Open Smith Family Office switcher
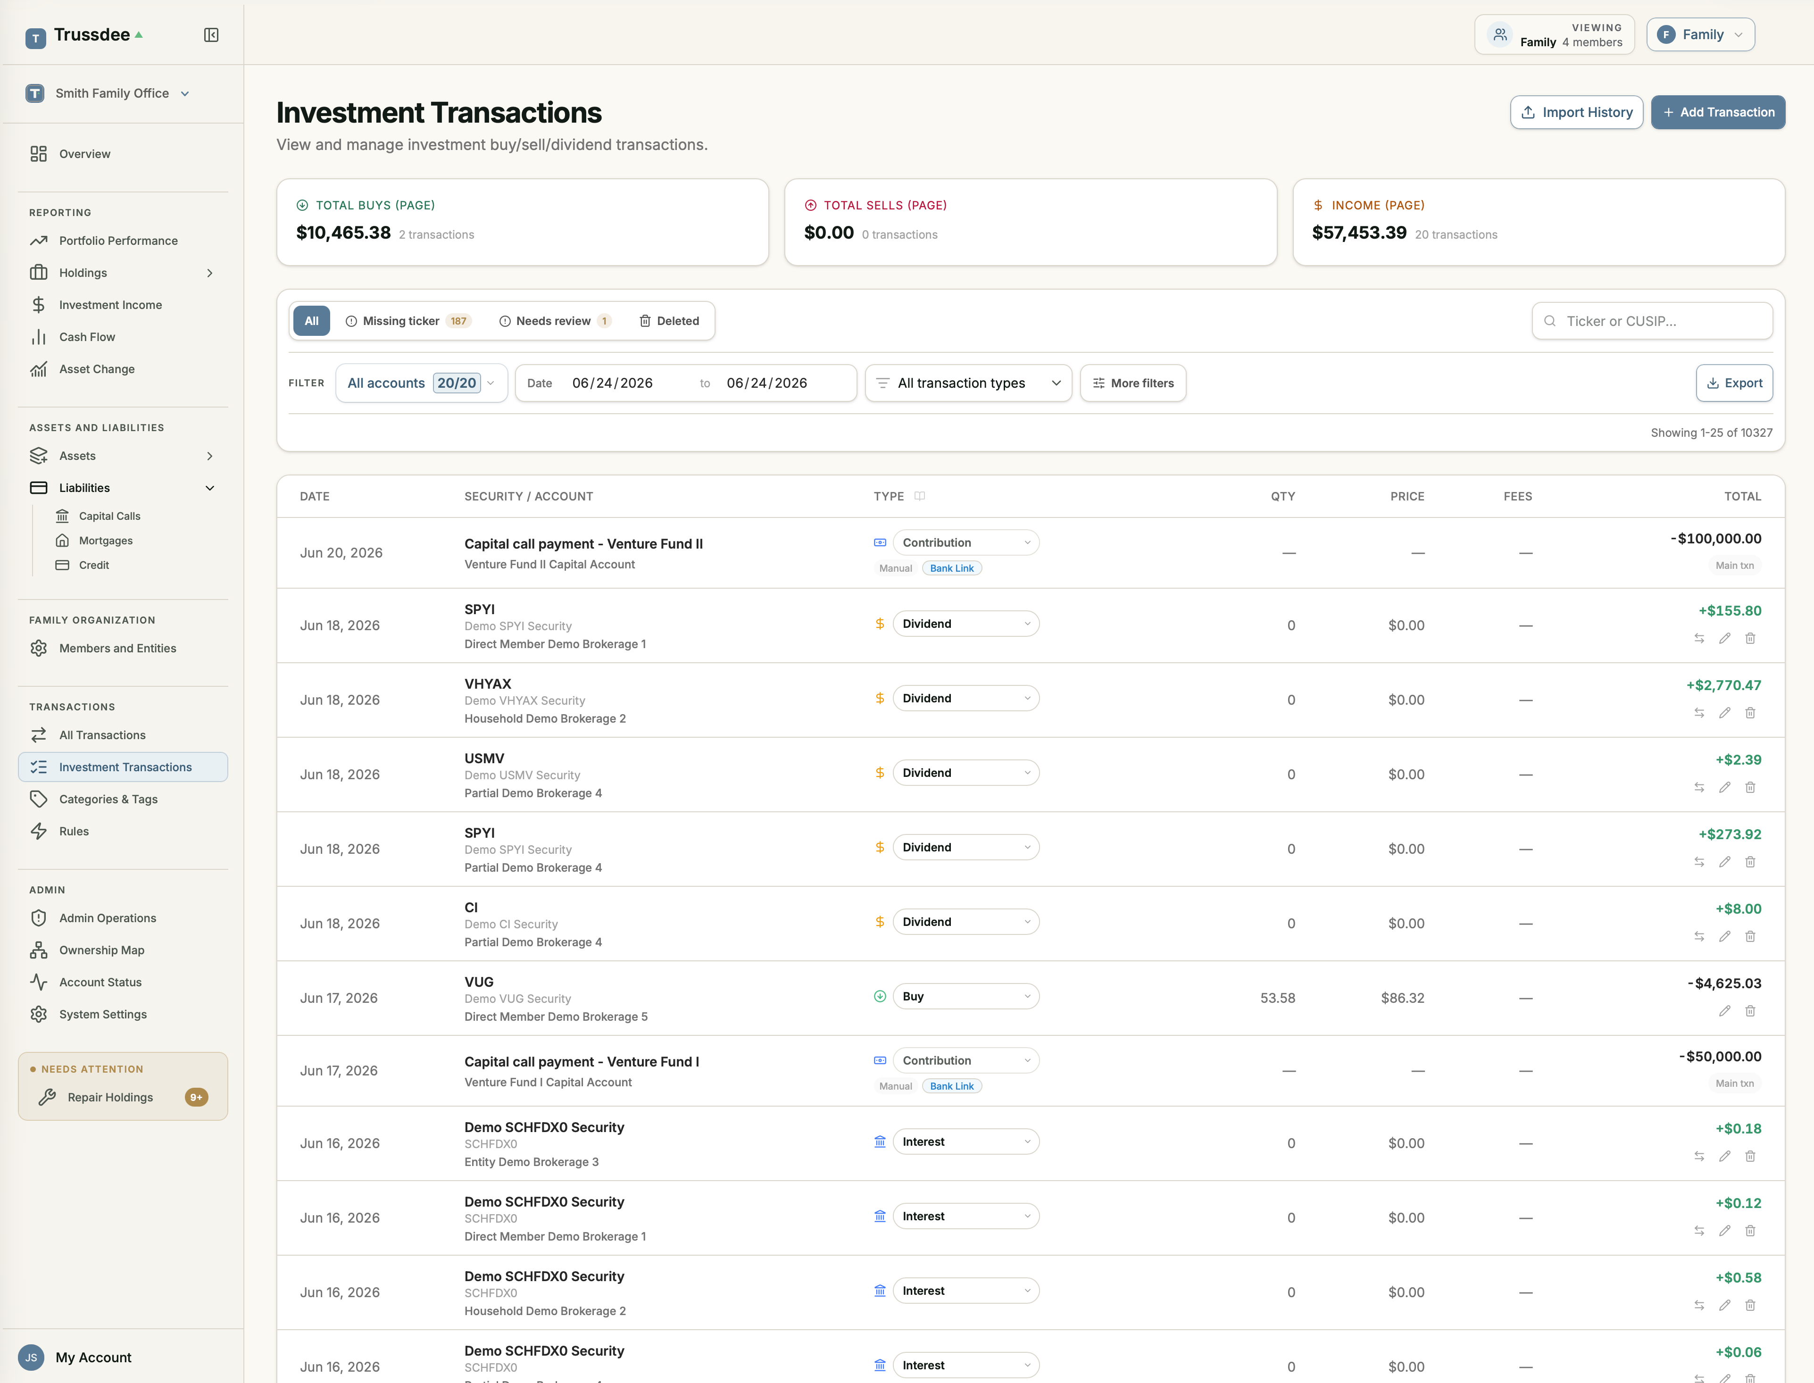Screen dimensions: 1814x1383 [x=108, y=93]
